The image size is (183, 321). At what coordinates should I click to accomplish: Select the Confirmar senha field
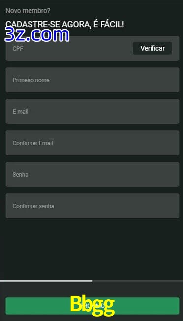(x=92, y=206)
